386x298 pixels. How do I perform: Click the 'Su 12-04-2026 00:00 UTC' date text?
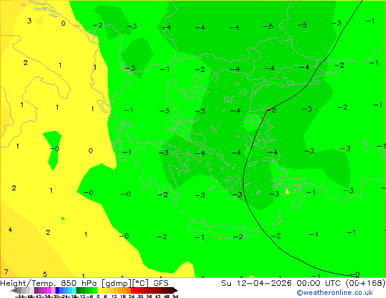coord(282,283)
